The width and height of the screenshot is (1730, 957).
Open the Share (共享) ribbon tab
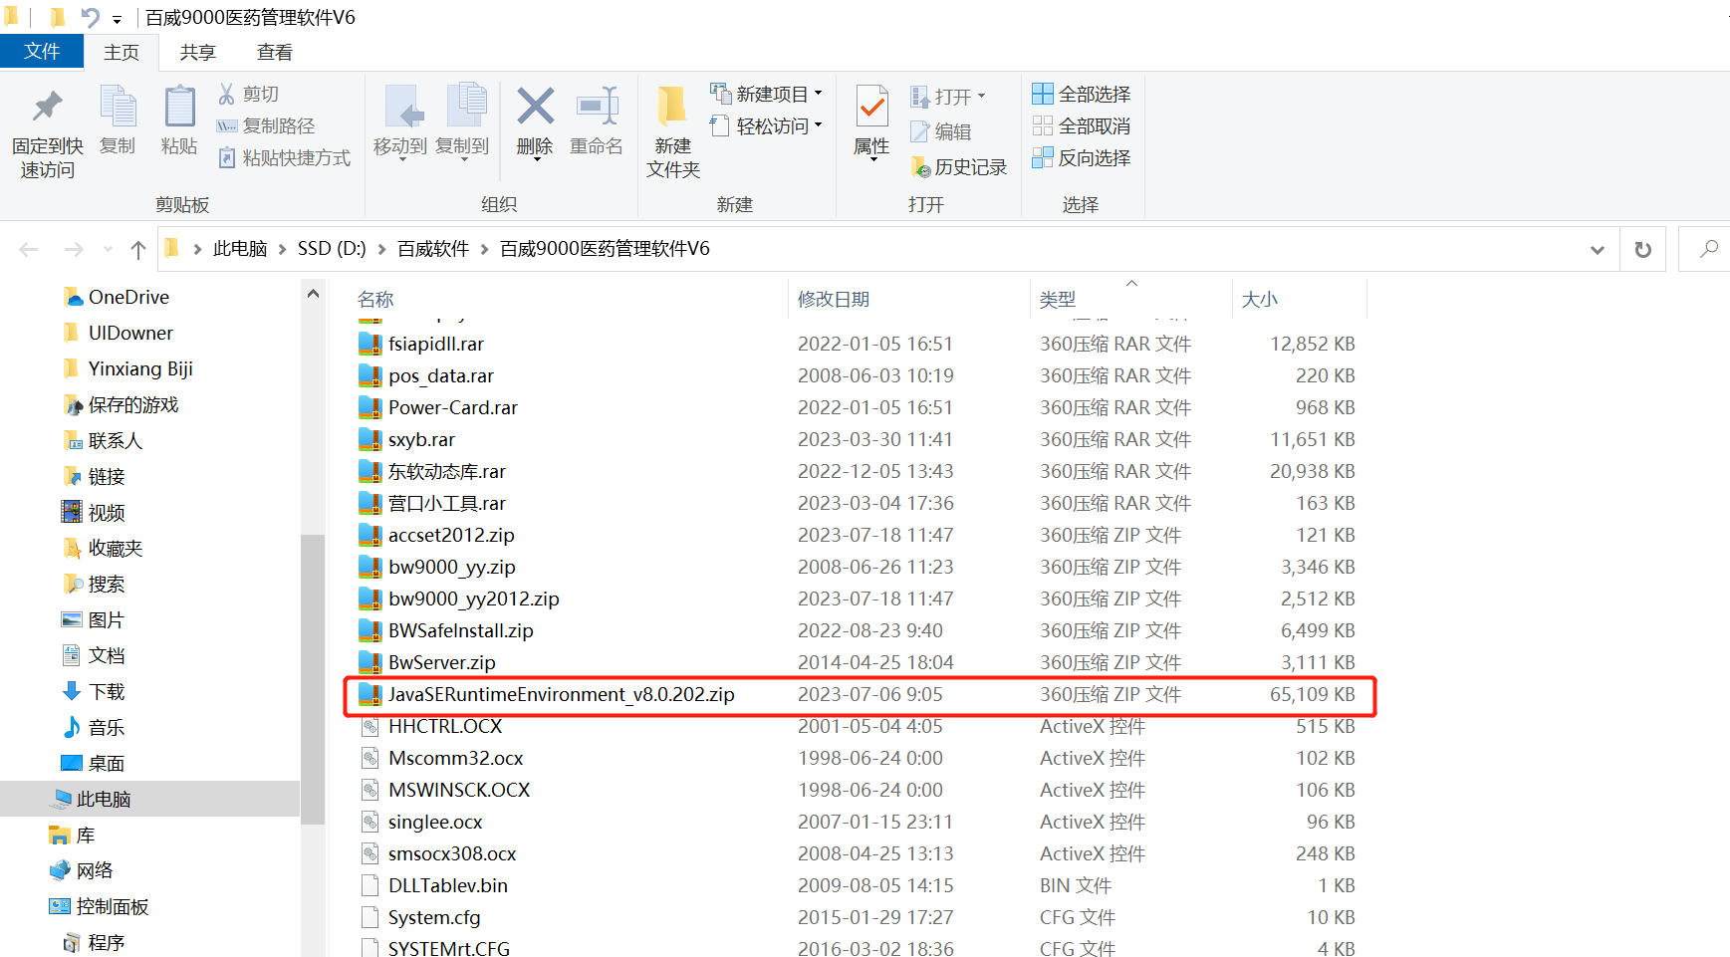pos(197,52)
